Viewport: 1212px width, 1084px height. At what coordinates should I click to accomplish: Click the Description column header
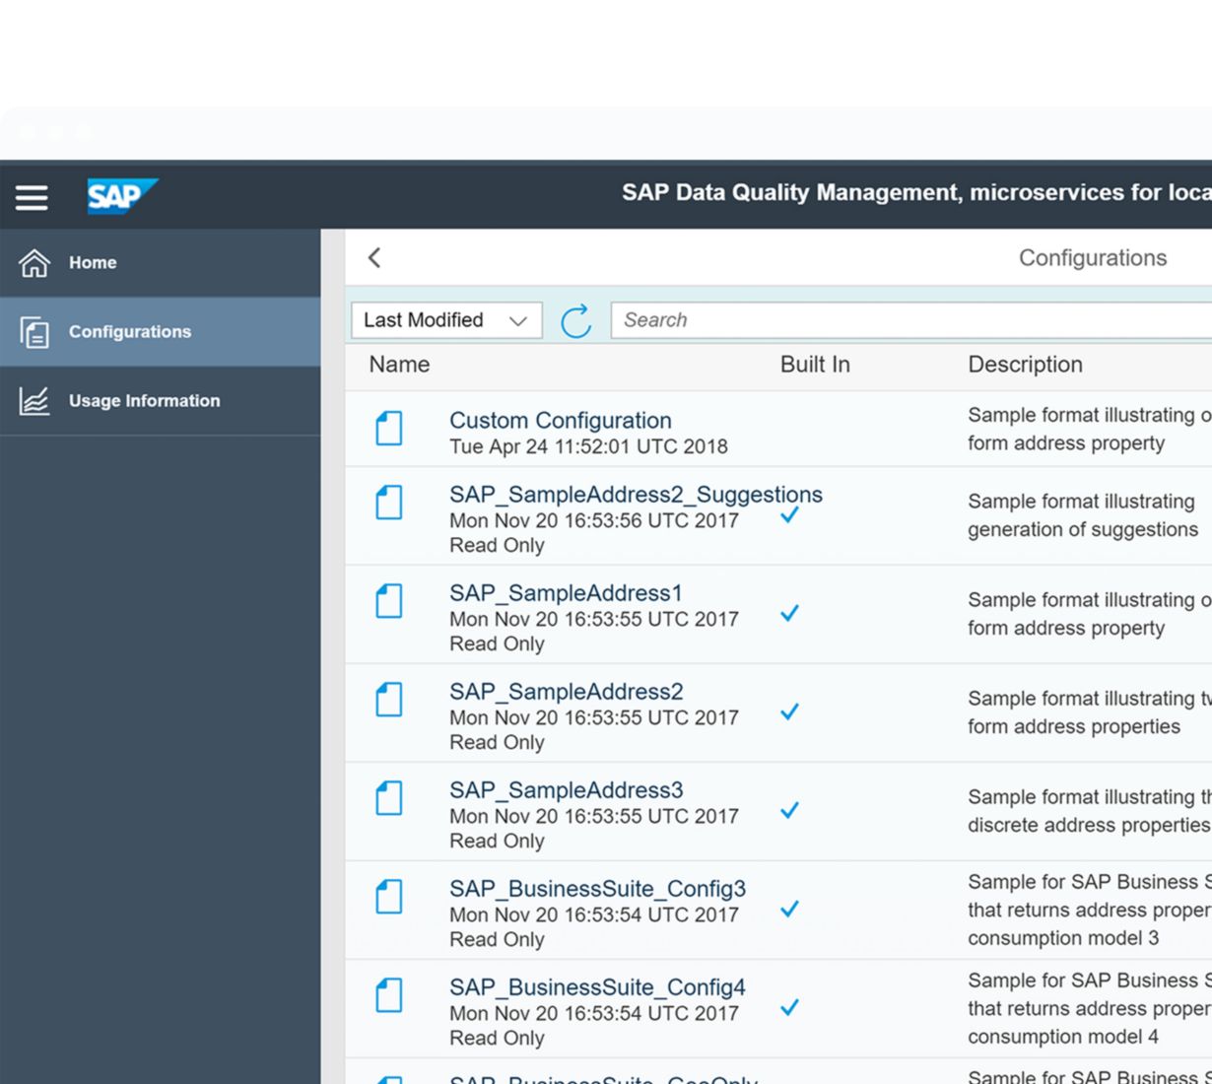(1025, 365)
